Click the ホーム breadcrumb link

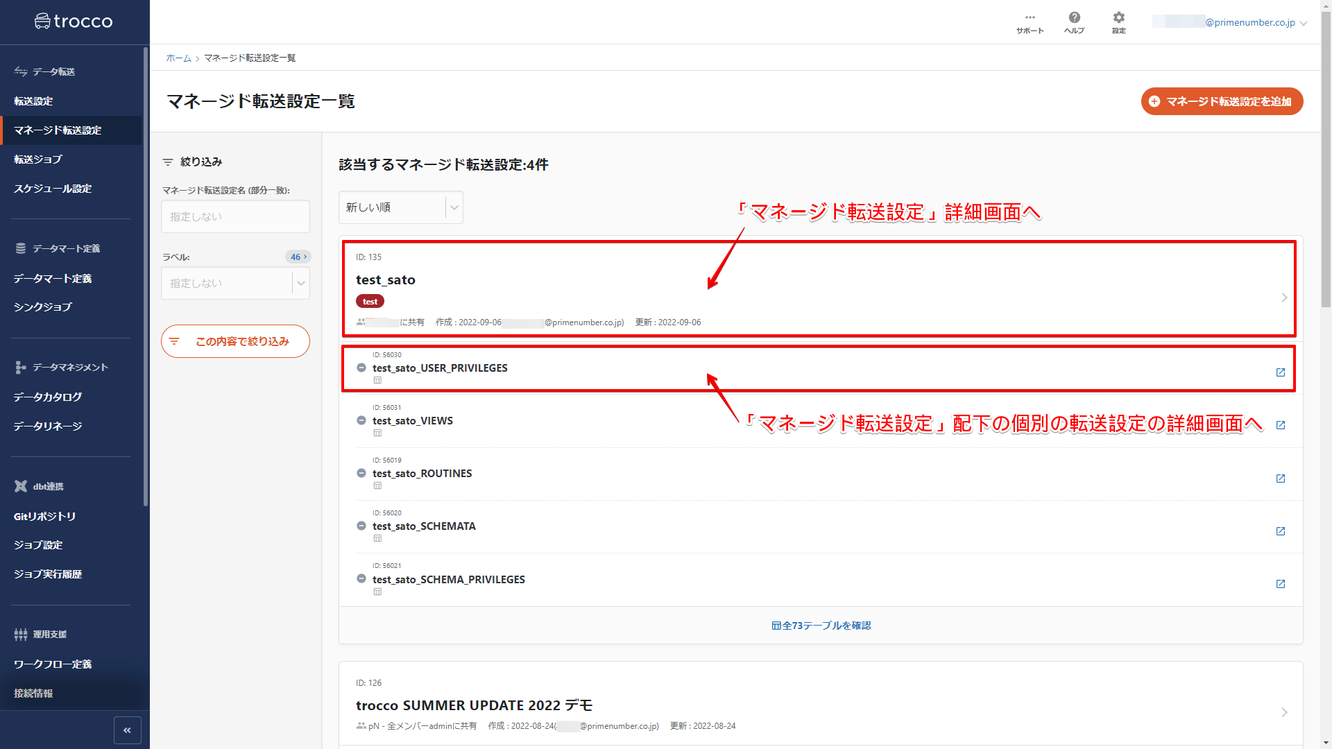[178, 58]
